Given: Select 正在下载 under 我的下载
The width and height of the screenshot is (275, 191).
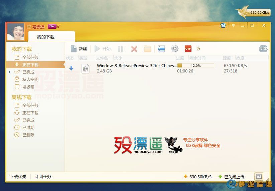Looking at the screenshot, I should pyautogui.click(x=36, y=65).
